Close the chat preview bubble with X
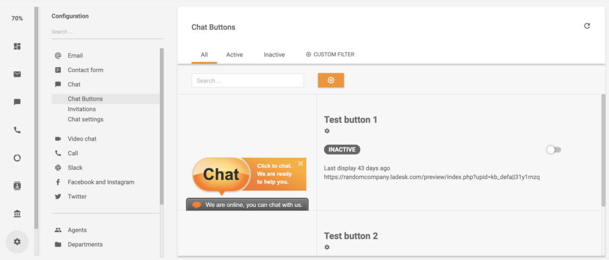609x260 pixels. click(x=300, y=163)
